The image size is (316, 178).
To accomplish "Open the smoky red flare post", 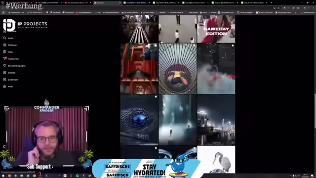I will click(x=216, y=69).
